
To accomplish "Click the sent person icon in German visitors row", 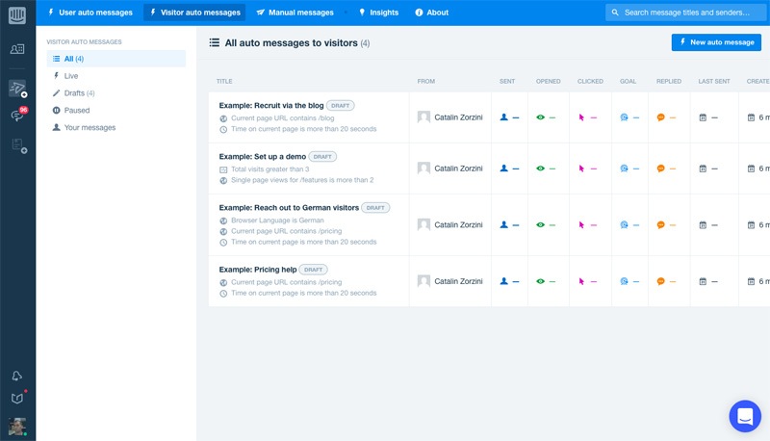I will click(503, 225).
